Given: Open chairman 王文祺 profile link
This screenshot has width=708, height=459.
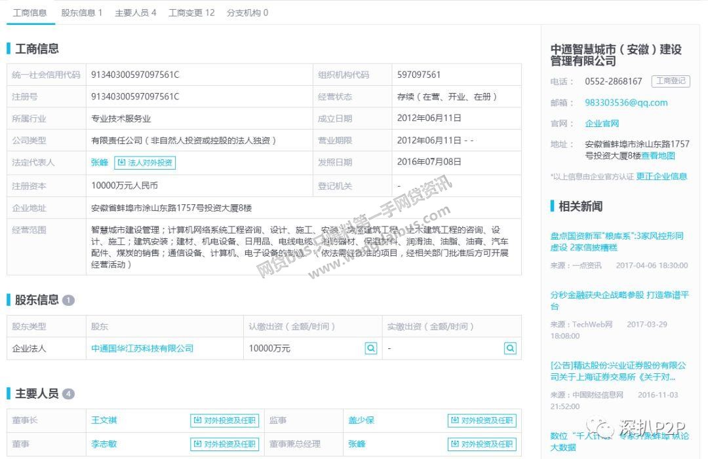Looking at the screenshot, I should tap(104, 420).
